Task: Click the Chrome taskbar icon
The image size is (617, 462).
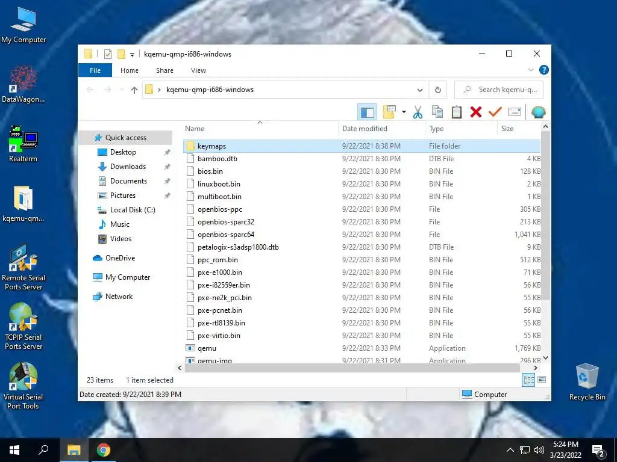Action: 104,450
